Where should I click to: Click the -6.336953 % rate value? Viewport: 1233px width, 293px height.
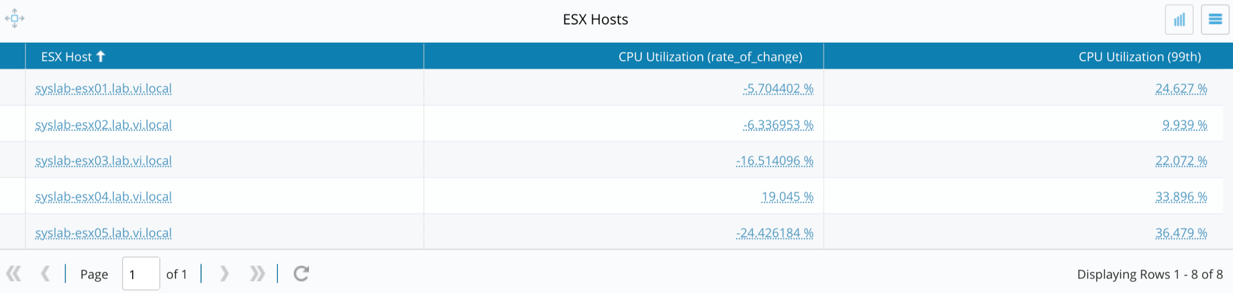(778, 125)
